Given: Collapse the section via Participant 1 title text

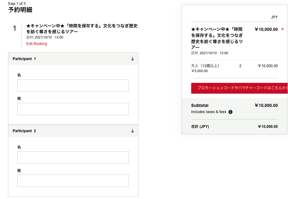Looking at the screenshot, I should 24,59.
